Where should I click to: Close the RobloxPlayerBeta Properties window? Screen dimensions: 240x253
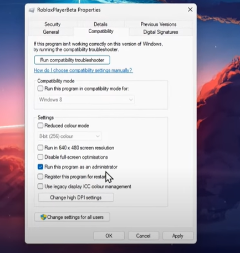click(190, 9)
